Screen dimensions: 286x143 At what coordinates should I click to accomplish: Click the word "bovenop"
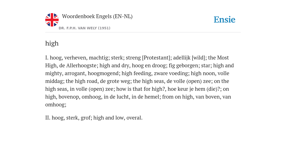click(69, 97)
